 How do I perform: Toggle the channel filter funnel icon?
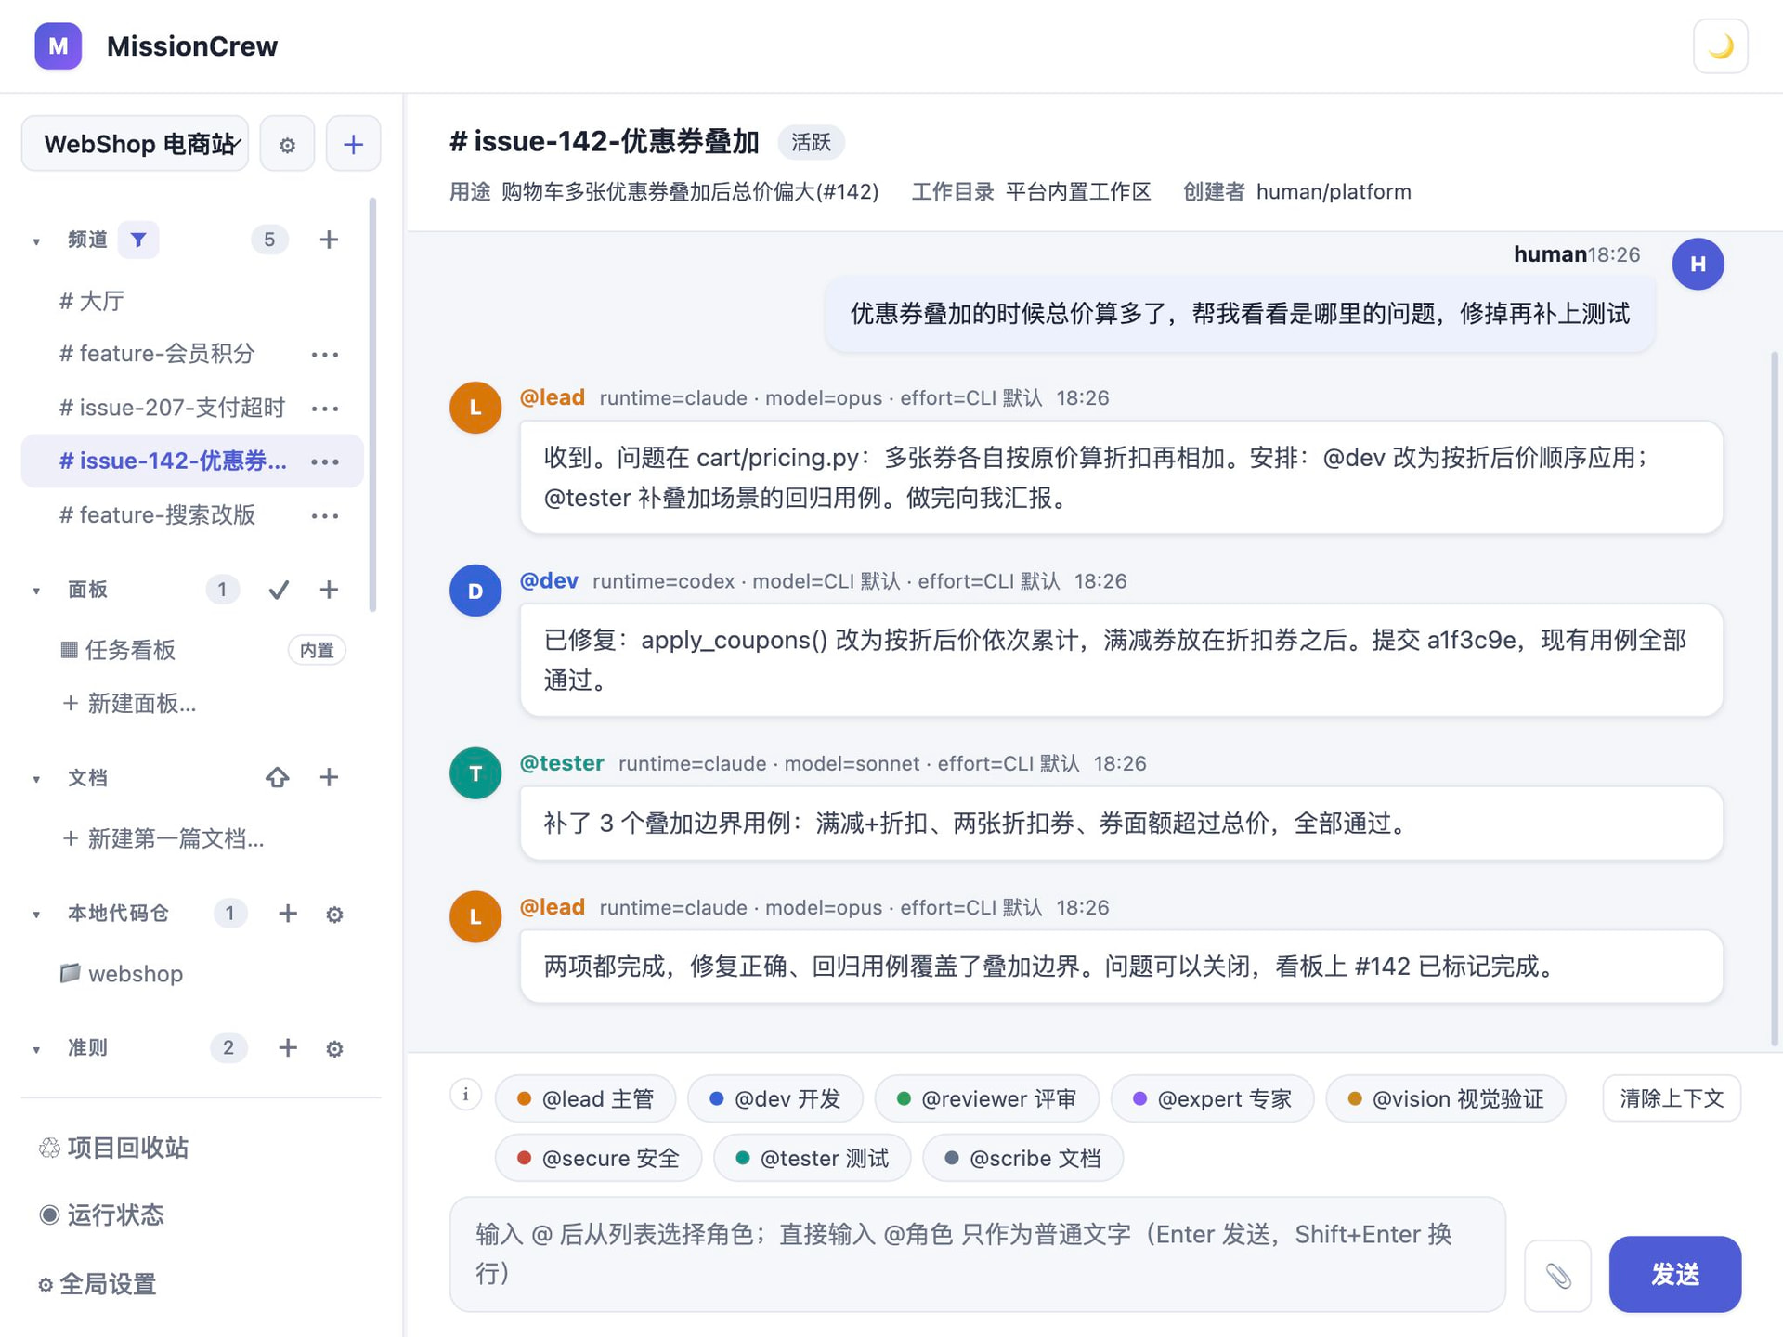[x=138, y=240]
